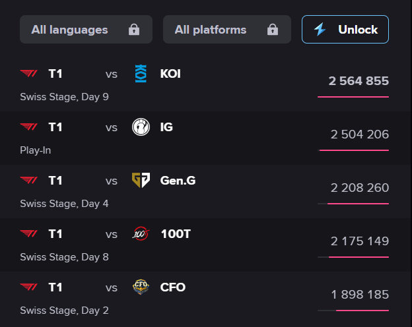Click the CFO team logo
This screenshot has height=327, width=412.
[141, 287]
